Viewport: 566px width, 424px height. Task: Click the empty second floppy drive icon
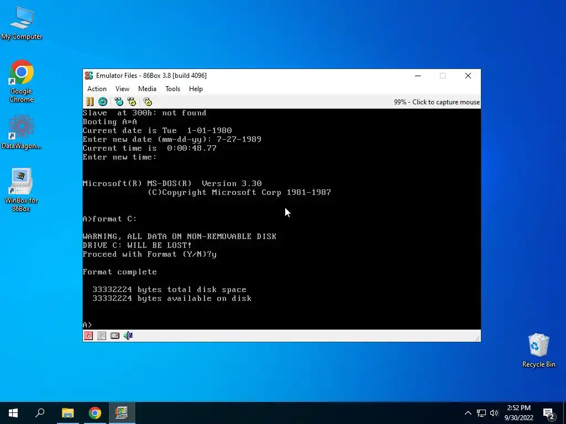(102, 336)
